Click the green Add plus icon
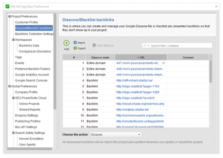The width and height of the screenshot is (223, 158). 66,43
